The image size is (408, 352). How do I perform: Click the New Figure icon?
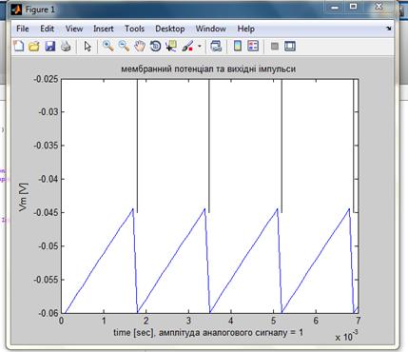(x=19, y=47)
